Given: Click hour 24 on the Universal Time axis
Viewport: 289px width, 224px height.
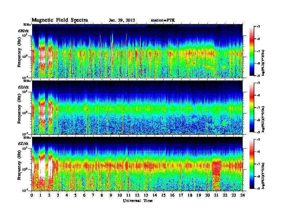Looking at the screenshot, I should click(x=243, y=195).
